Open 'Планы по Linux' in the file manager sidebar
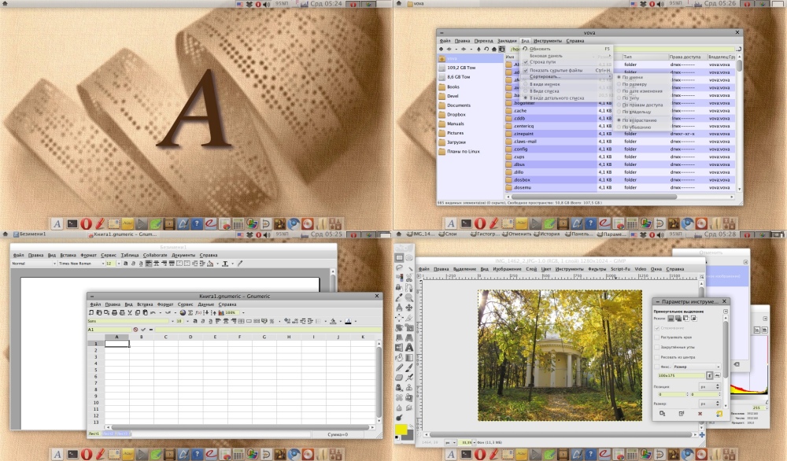787x461 pixels. coord(464,152)
